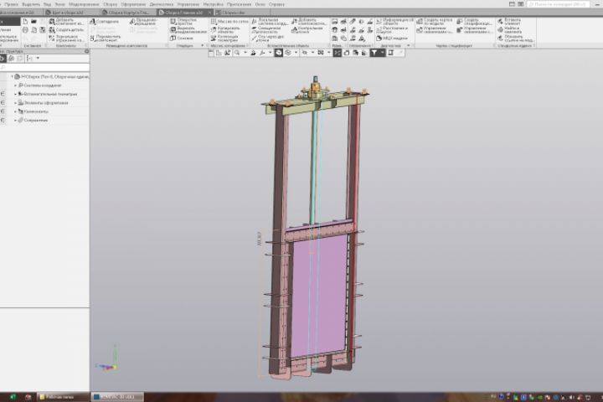
Task: Close the active Сборка Главная.a3d tab
Action: pos(210,13)
